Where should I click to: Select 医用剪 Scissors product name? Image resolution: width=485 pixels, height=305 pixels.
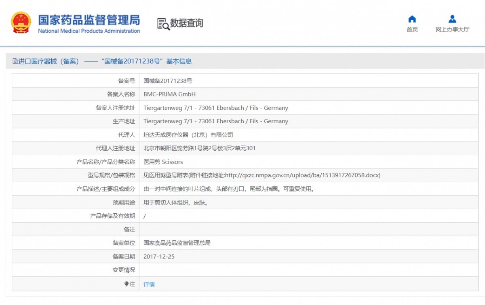163,162
